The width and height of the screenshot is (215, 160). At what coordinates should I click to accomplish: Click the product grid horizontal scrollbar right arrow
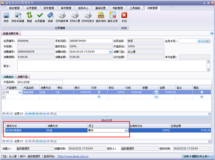point(209,113)
